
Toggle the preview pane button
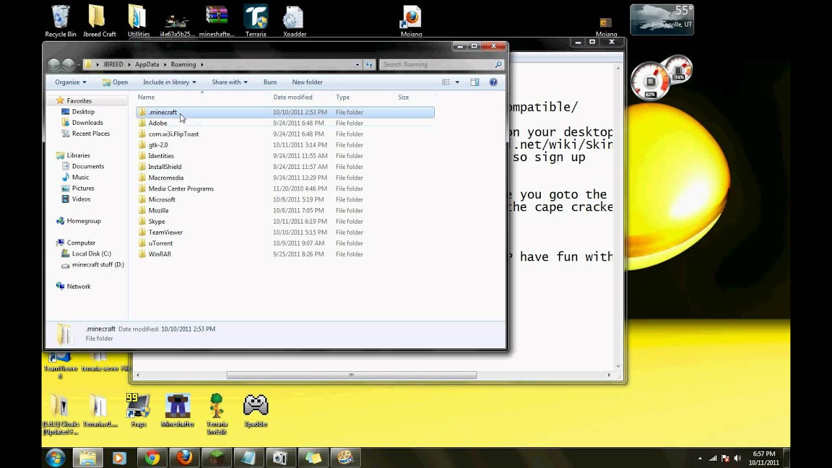(x=474, y=82)
